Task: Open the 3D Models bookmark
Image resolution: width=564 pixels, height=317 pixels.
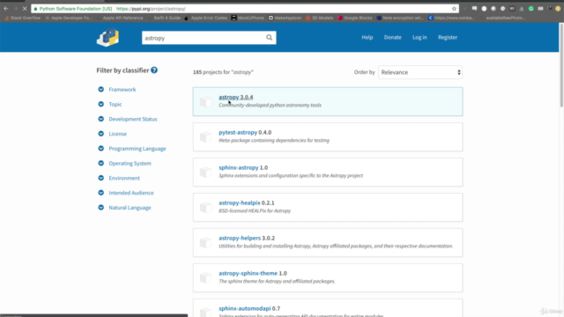Action: tap(319, 18)
